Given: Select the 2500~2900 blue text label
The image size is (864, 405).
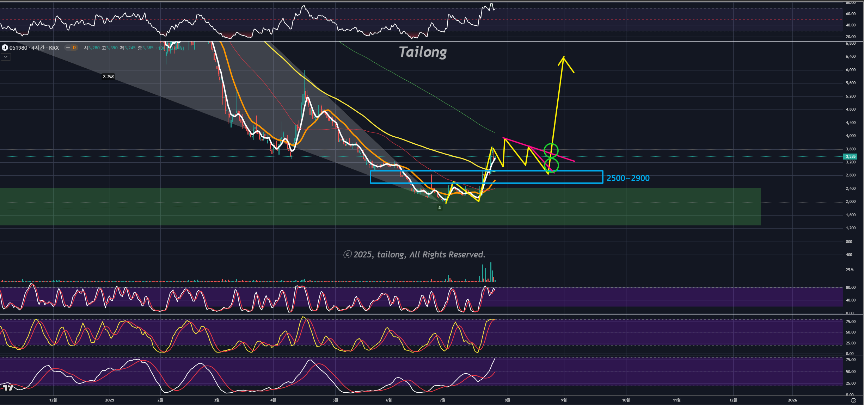Looking at the screenshot, I should click(628, 178).
